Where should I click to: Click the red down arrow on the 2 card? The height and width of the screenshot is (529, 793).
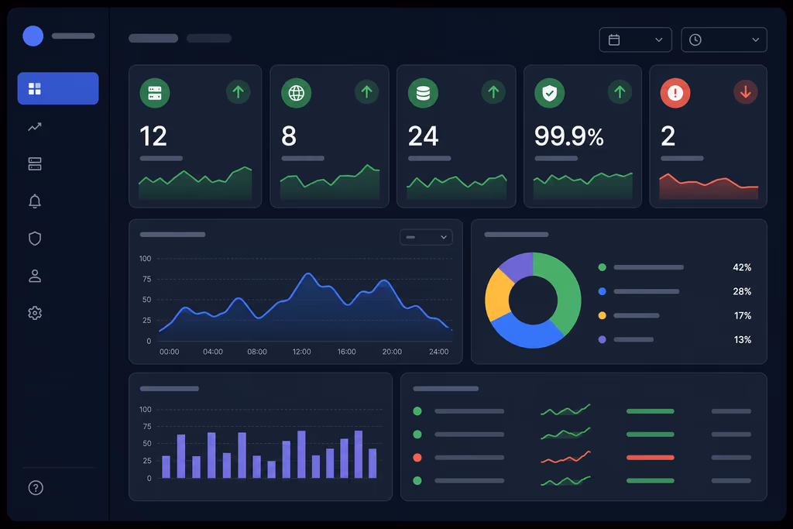pos(746,92)
